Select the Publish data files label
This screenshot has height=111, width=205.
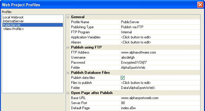tap(83, 78)
